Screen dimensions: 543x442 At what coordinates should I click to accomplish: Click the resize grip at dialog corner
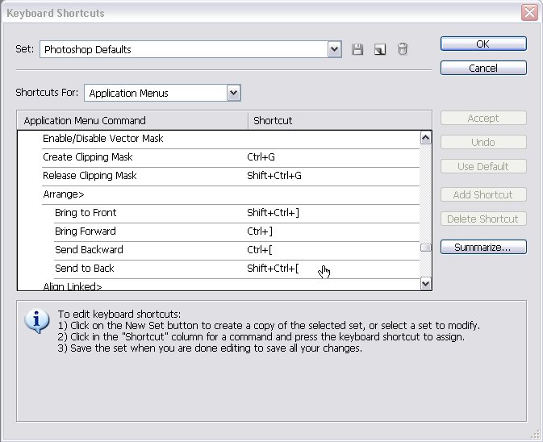[x=536, y=435]
